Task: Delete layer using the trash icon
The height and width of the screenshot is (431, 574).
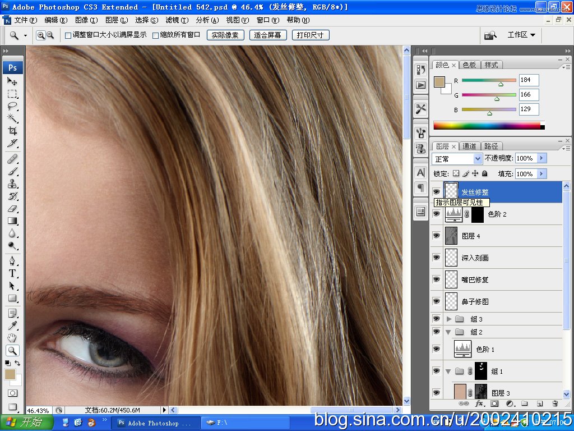Action: click(555, 404)
